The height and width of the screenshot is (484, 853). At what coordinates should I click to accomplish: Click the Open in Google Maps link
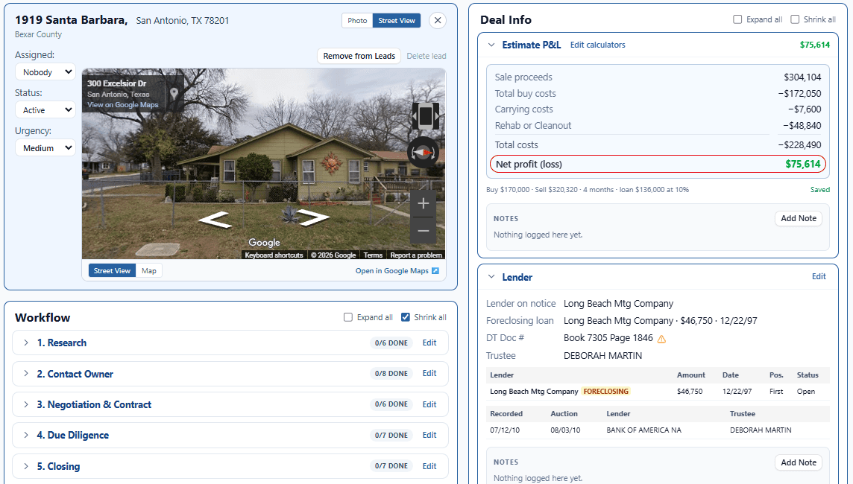(392, 270)
